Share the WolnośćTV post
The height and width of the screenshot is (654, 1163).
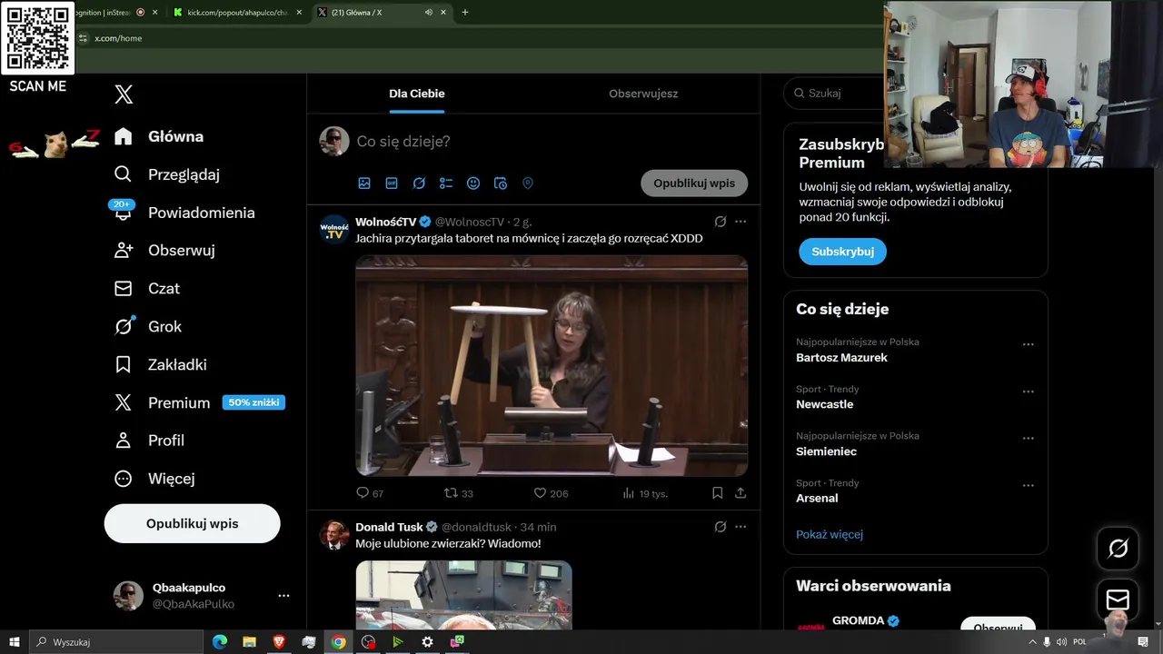[741, 493]
